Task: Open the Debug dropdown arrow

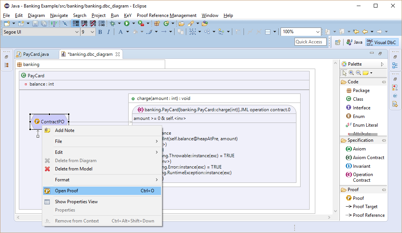Action: pos(119,24)
